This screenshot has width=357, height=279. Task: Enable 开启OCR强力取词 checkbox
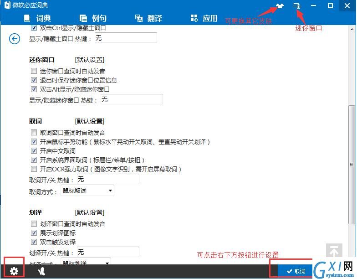34,169
